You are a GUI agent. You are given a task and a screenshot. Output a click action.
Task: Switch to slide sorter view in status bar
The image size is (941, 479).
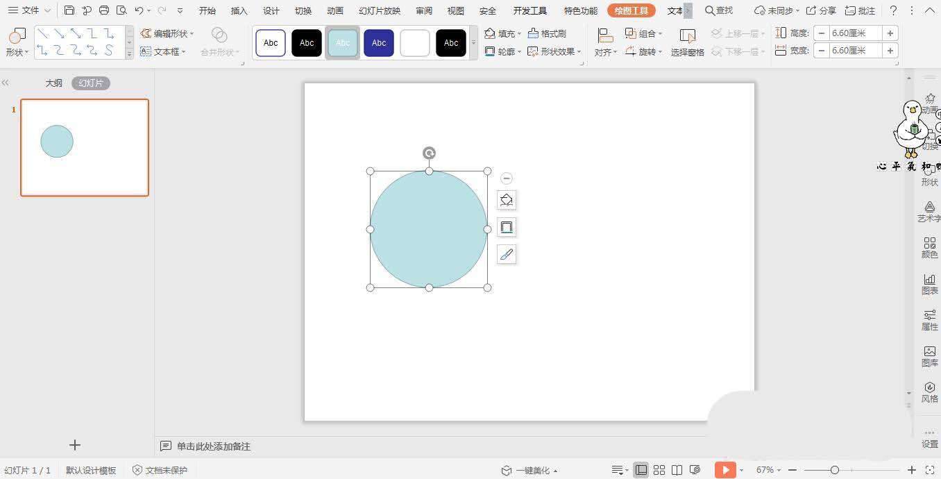(659, 470)
